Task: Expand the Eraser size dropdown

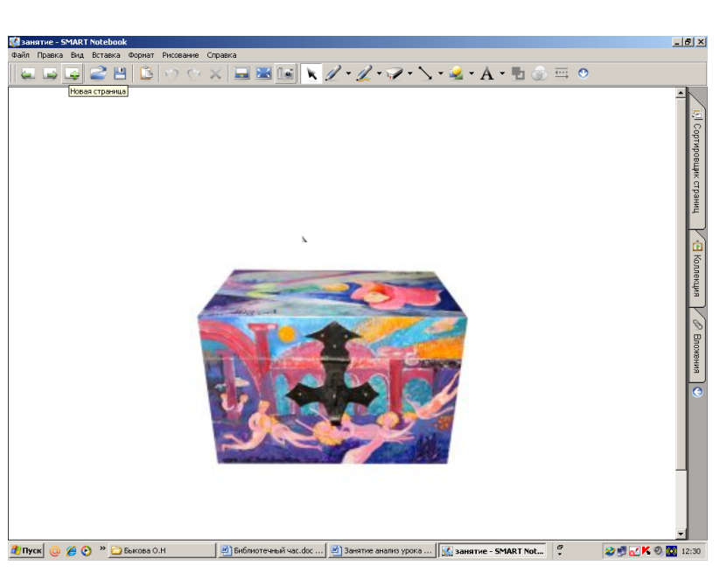Action: point(409,73)
